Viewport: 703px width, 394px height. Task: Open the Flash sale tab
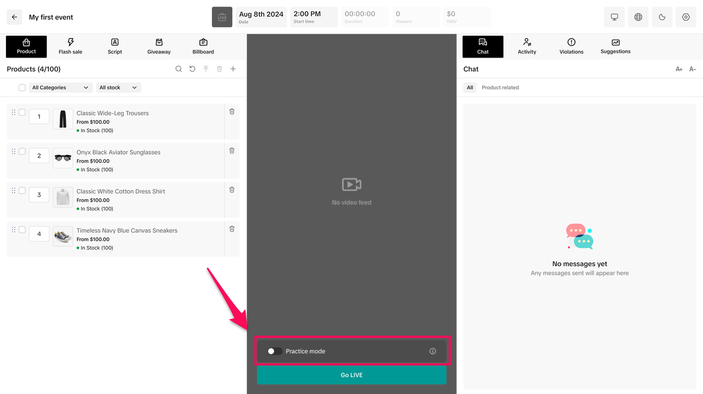click(70, 47)
